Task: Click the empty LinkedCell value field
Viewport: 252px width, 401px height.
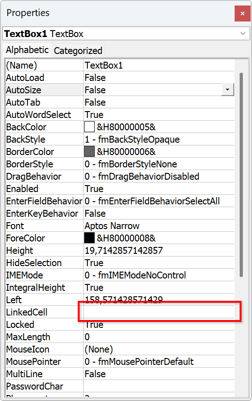Action: pos(159,312)
